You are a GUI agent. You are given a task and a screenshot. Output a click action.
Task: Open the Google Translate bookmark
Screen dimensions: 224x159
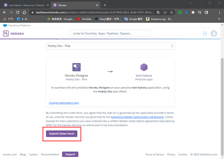point(134,19)
